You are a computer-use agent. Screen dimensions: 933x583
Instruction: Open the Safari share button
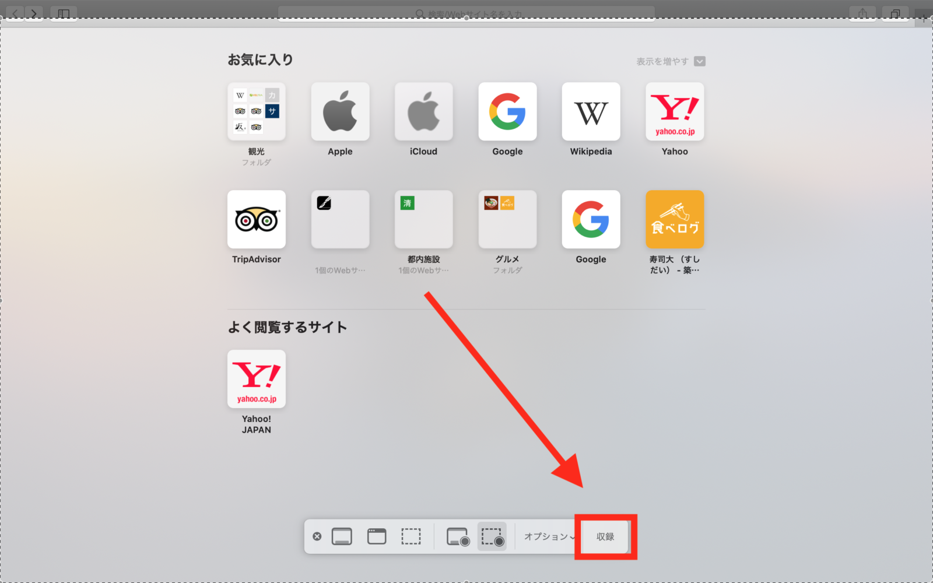862,13
